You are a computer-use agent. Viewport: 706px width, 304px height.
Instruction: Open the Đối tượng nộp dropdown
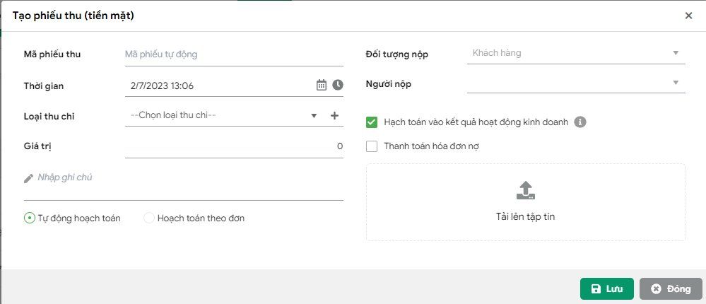coord(575,53)
